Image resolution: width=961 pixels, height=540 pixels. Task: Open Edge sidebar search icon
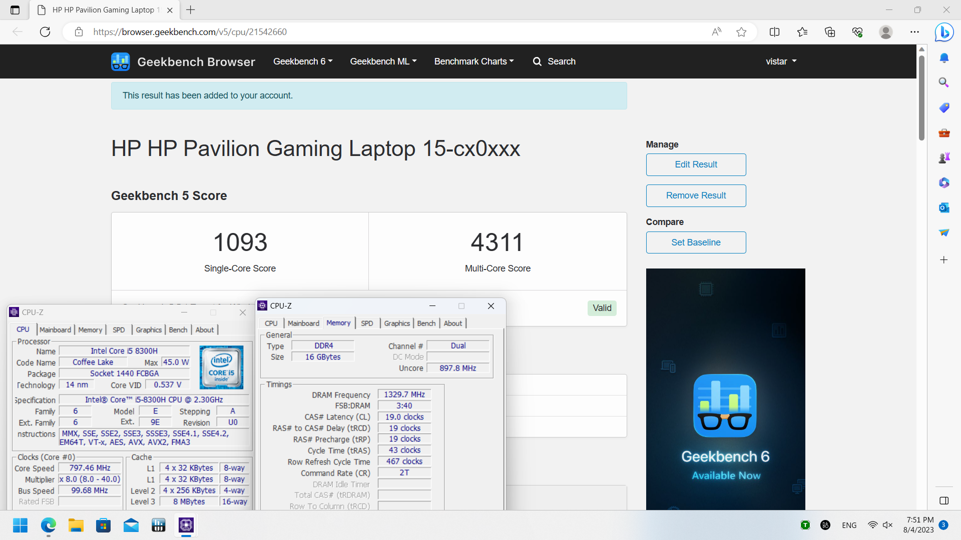click(944, 82)
